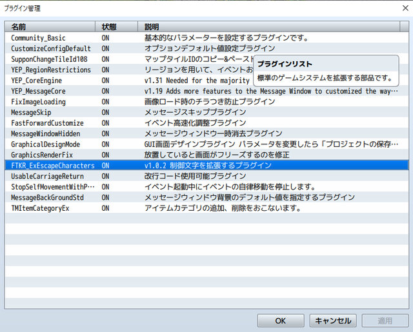Select the FixImageLoading plugin
Image resolution: width=413 pixels, height=332 pixels.
(206, 102)
